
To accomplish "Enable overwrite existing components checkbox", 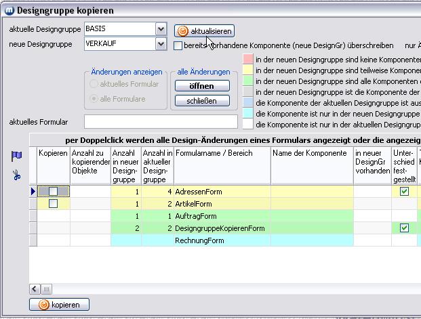I will (x=178, y=45).
